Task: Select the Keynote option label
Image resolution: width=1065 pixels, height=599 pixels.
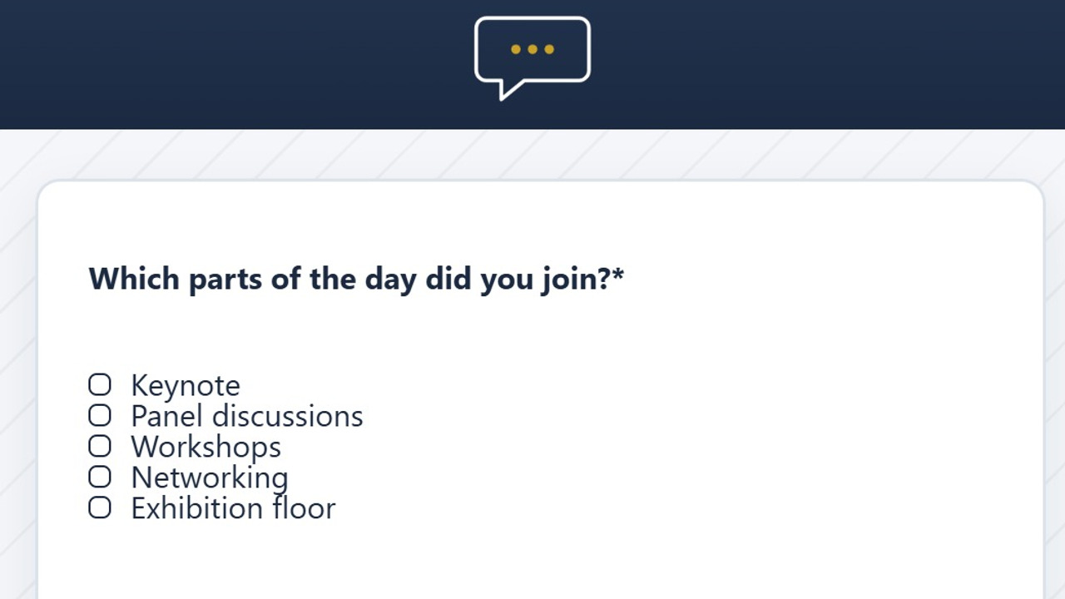Action: coord(186,386)
